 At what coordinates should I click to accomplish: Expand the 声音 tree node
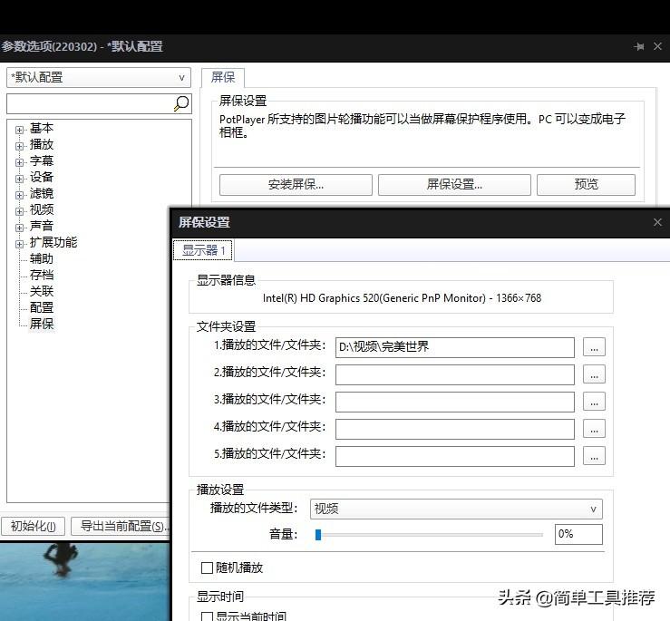[x=19, y=227]
